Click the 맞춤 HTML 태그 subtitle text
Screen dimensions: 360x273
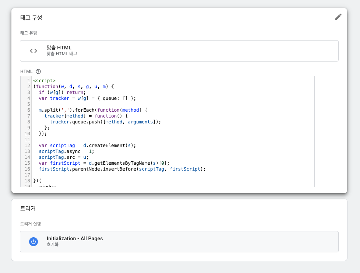pyautogui.click(x=62, y=54)
